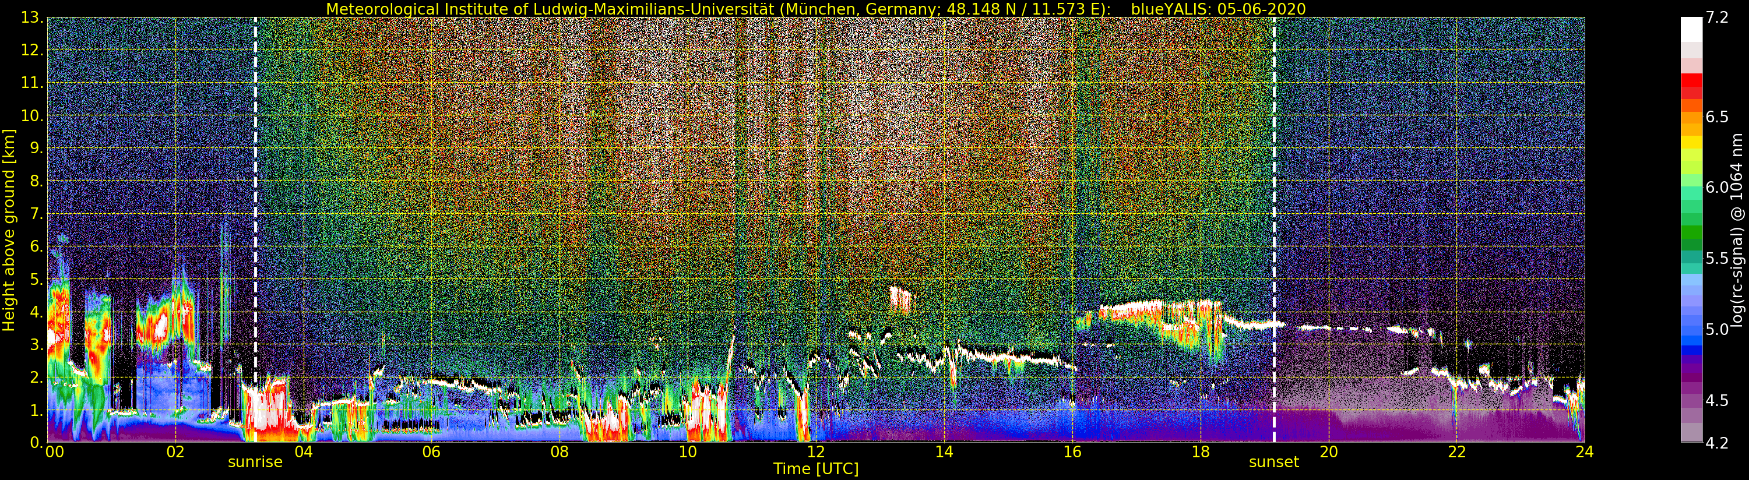Click the time axis tick '04'
Viewport: 1749px width, 480px height.
coord(304,451)
